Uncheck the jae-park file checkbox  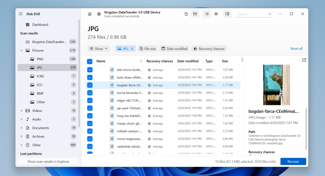point(90,108)
